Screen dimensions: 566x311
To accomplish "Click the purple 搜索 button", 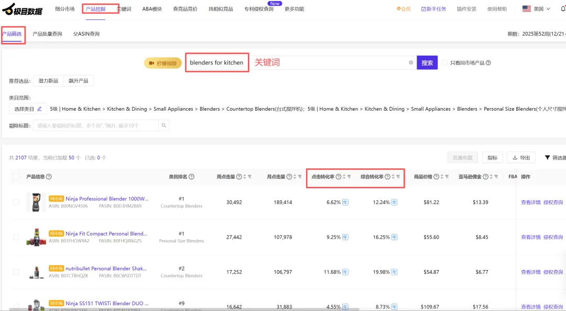I will 427,63.
